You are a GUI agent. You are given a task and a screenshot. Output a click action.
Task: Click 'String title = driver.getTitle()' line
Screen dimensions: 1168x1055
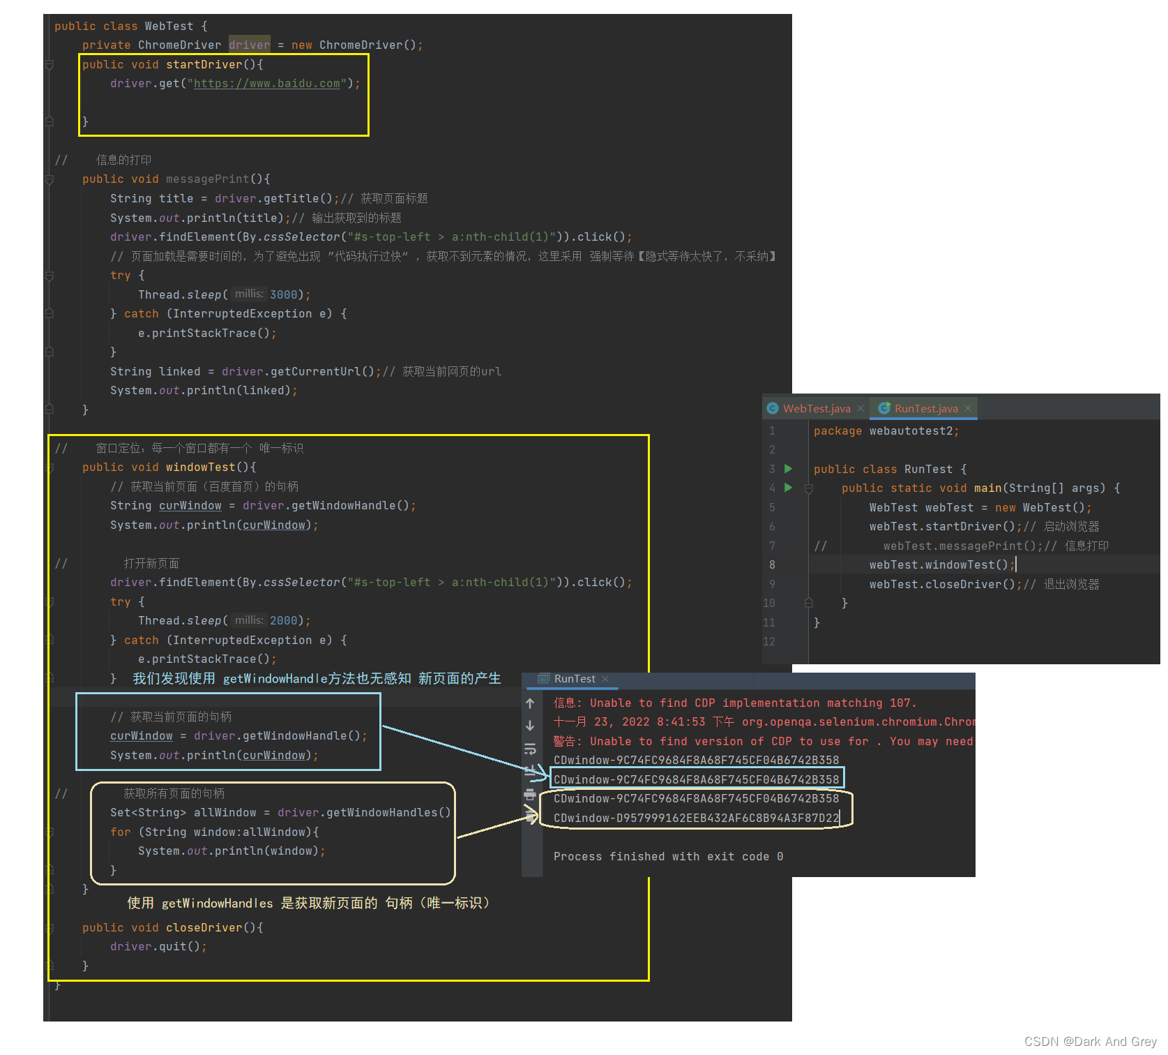(x=225, y=198)
